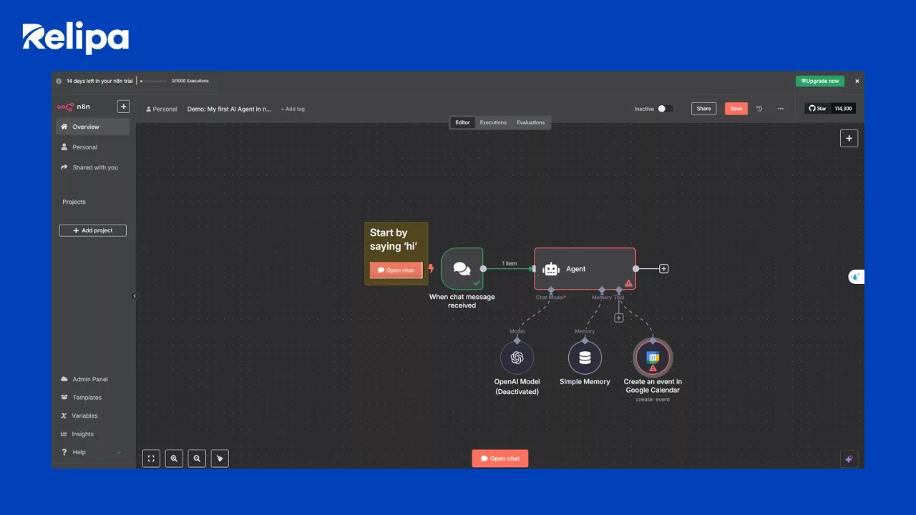The height and width of the screenshot is (515, 916).
Task: Dismiss the trial banner with the X
Action: [x=857, y=81]
